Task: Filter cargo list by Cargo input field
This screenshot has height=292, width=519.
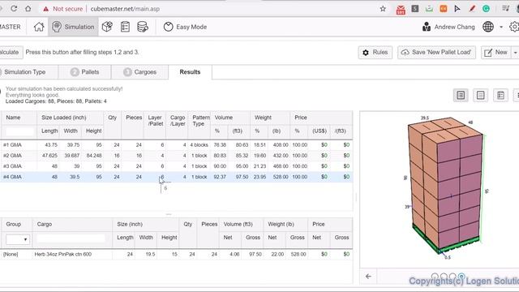Action: 71,238
